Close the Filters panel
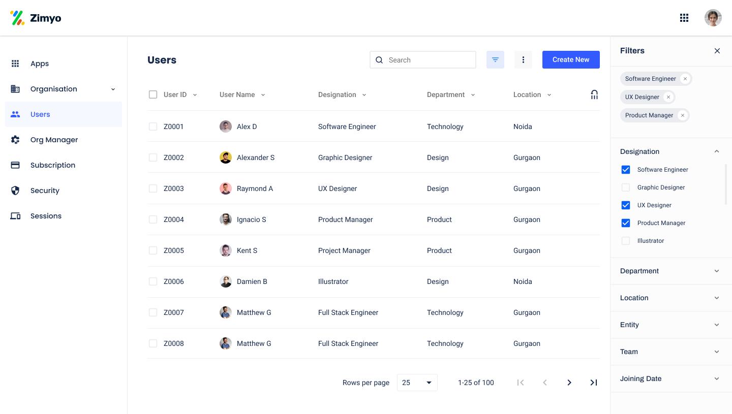Viewport: 732px width, 414px height. pos(717,51)
